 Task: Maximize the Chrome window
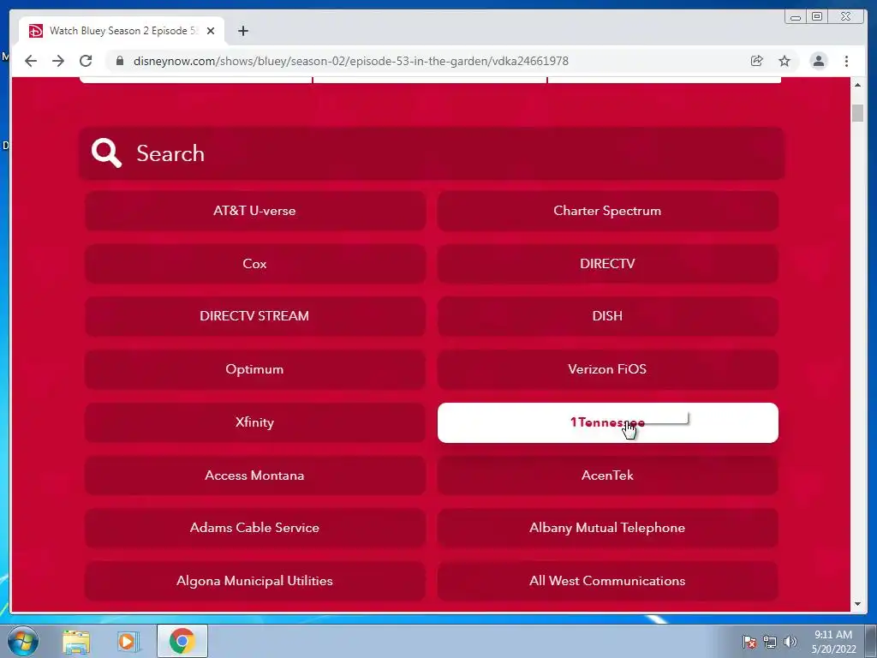click(816, 17)
